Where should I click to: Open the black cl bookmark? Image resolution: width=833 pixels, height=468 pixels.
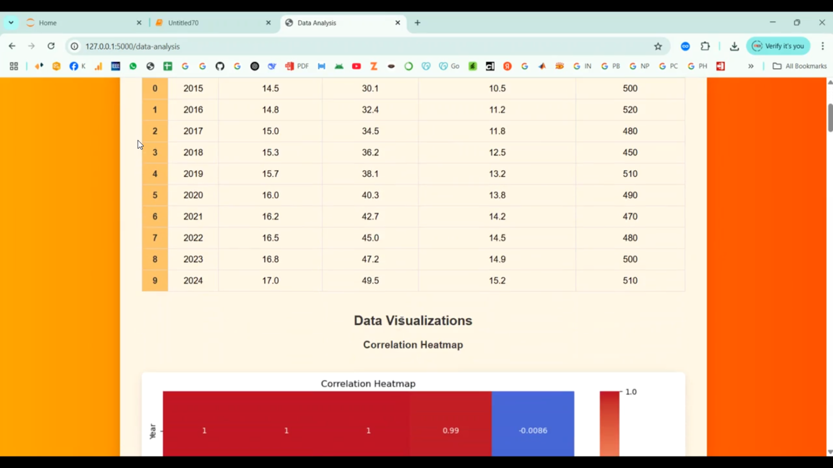coord(490,66)
